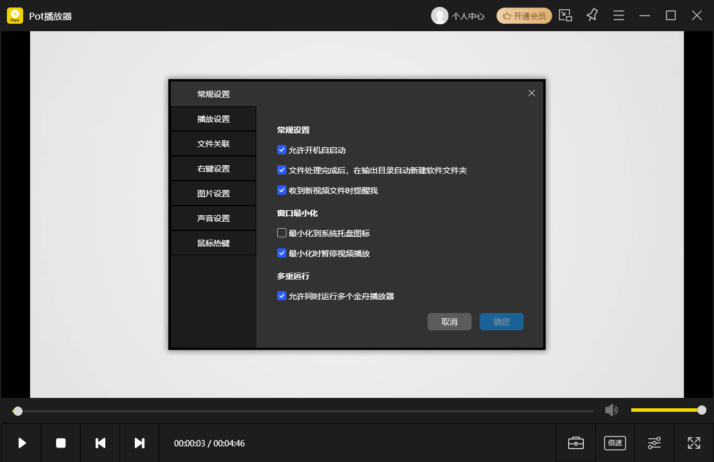This screenshot has width=714, height=462.
Task: Open the equalizer settings icon
Action: 654,443
